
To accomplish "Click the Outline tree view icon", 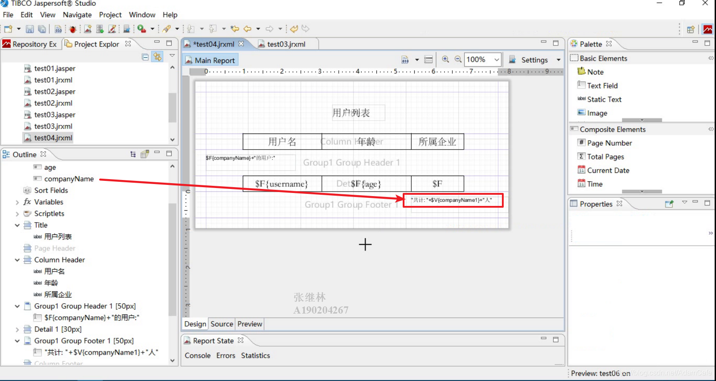I will coord(133,154).
